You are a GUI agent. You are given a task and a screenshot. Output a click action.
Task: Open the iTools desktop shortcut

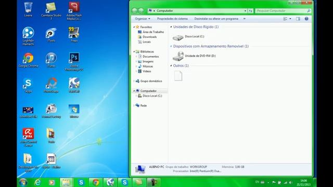click(x=51, y=35)
